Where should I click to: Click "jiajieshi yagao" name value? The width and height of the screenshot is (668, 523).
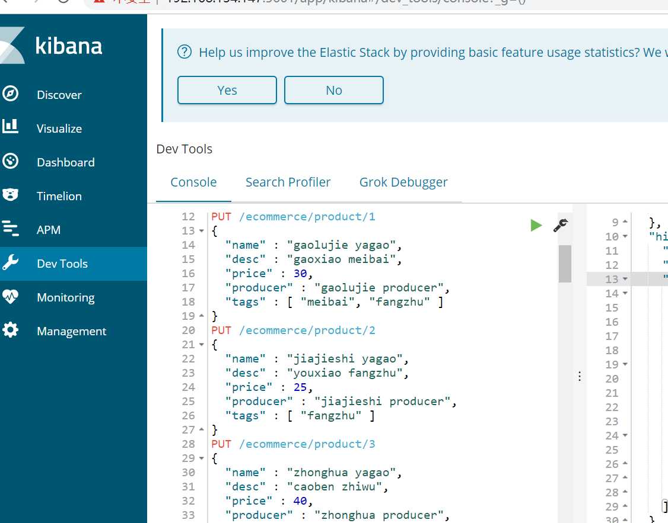pos(345,359)
